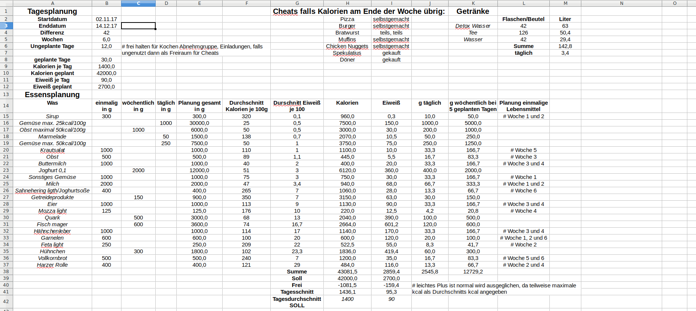This screenshot has height=311, width=696.
Task: Select the column A header
Action: (52, 3)
